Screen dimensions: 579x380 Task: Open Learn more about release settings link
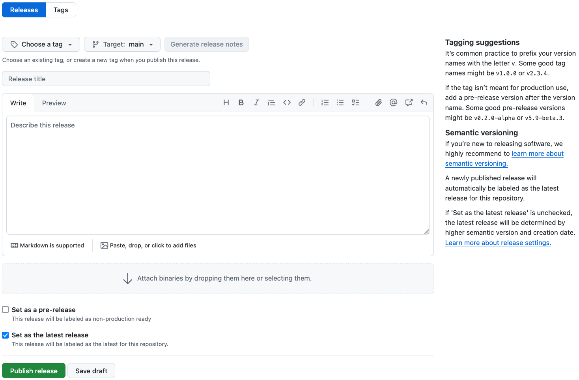coord(498,243)
